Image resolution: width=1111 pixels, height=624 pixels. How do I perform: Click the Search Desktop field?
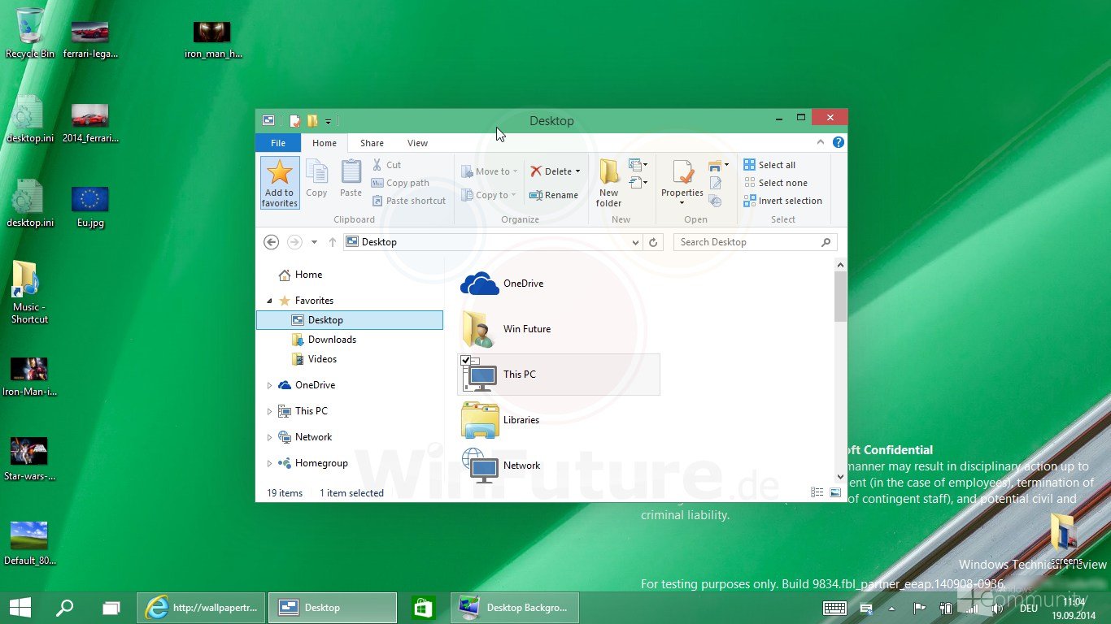[x=755, y=242]
